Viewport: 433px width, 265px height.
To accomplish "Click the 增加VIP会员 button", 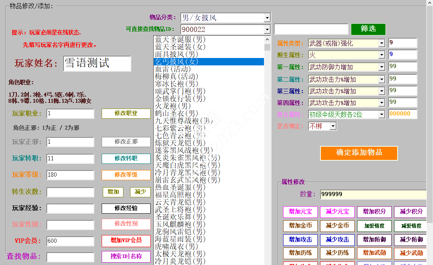I will click(x=126, y=240).
